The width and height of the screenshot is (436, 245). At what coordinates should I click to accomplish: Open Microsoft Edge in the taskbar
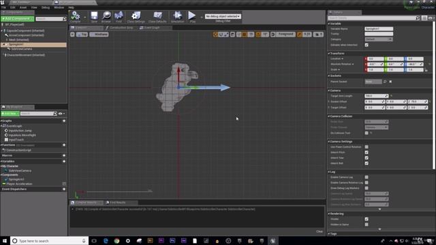point(106,241)
